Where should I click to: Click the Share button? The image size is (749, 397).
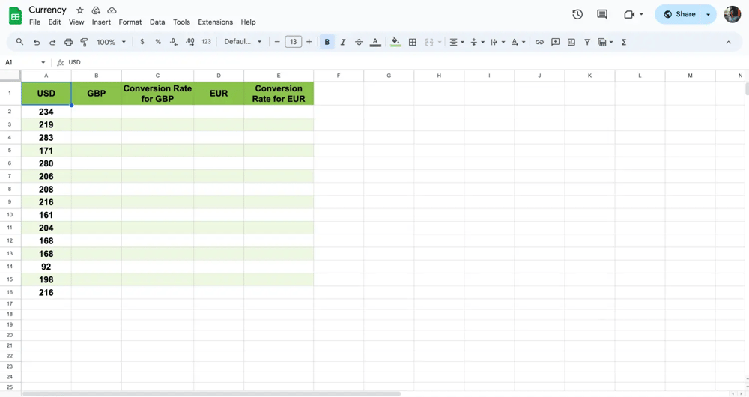pos(679,14)
